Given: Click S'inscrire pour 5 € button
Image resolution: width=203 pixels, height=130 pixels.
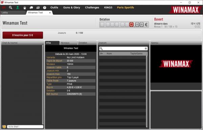Looking at the screenshot, I should (23, 35).
